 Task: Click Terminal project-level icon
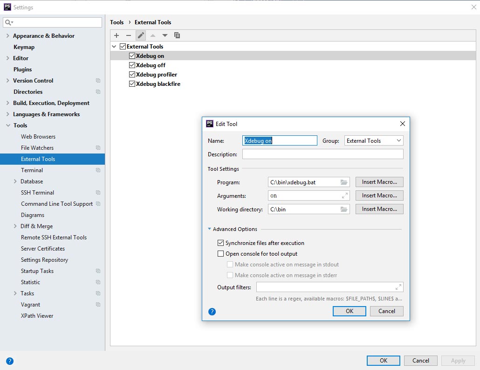click(x=98, y=170)
